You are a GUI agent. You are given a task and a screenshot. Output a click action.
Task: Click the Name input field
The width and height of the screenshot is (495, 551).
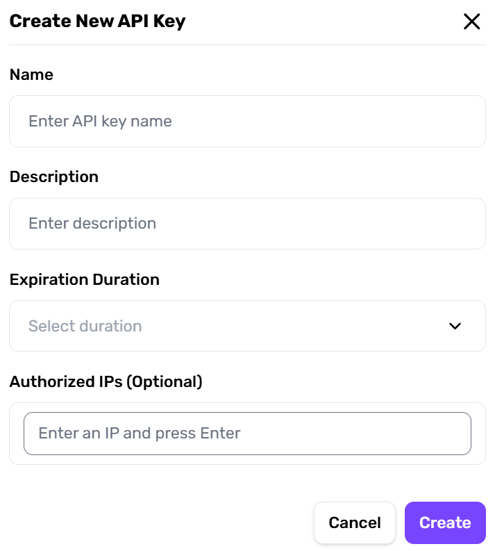[247, 122]
